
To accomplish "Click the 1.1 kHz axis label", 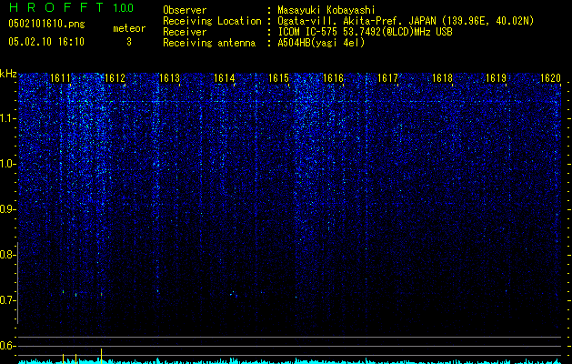I will coord(7,118).
